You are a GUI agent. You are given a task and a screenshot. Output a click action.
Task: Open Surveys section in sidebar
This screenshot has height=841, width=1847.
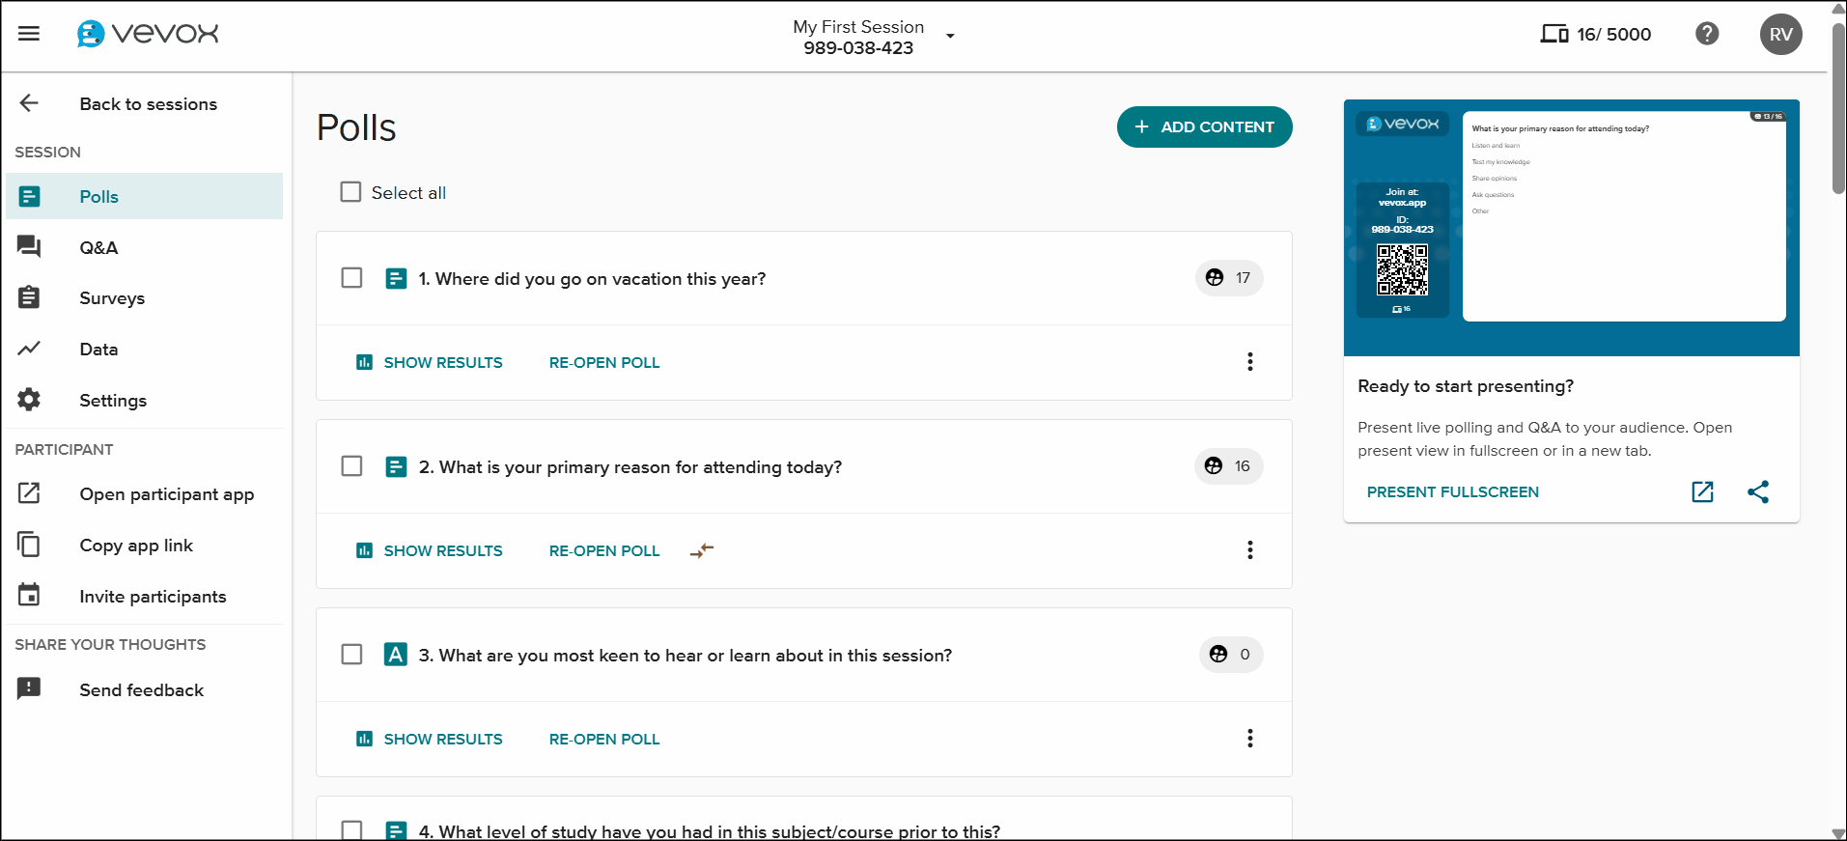click(x=112, y=298)
